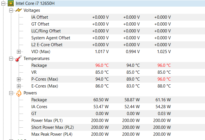Select the Short Power Max (PL2) label
Screen dimensions: 205x140
click(x=53, y=127)
